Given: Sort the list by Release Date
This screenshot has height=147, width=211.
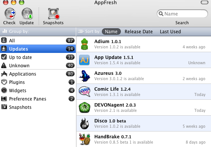Looking at the screenshot, I should tap(139, 31).
